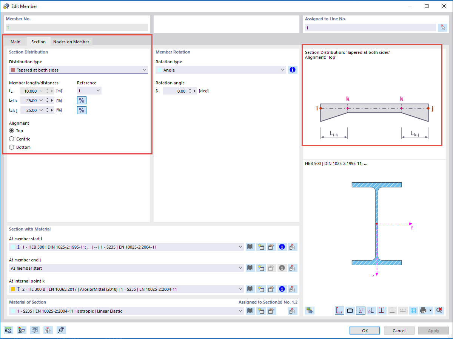The image size is (453, 339).
Task: Open the Distribution type dropdown
Action: pos(78,70)
